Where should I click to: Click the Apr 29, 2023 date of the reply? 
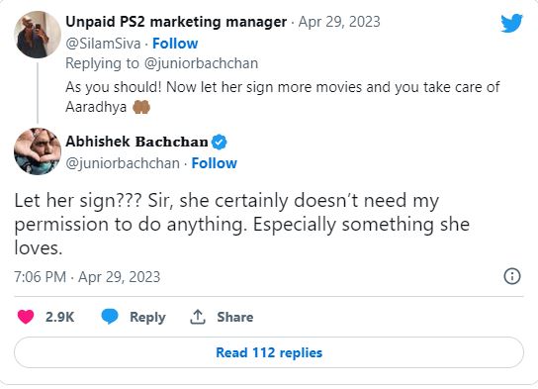point(339,22)
